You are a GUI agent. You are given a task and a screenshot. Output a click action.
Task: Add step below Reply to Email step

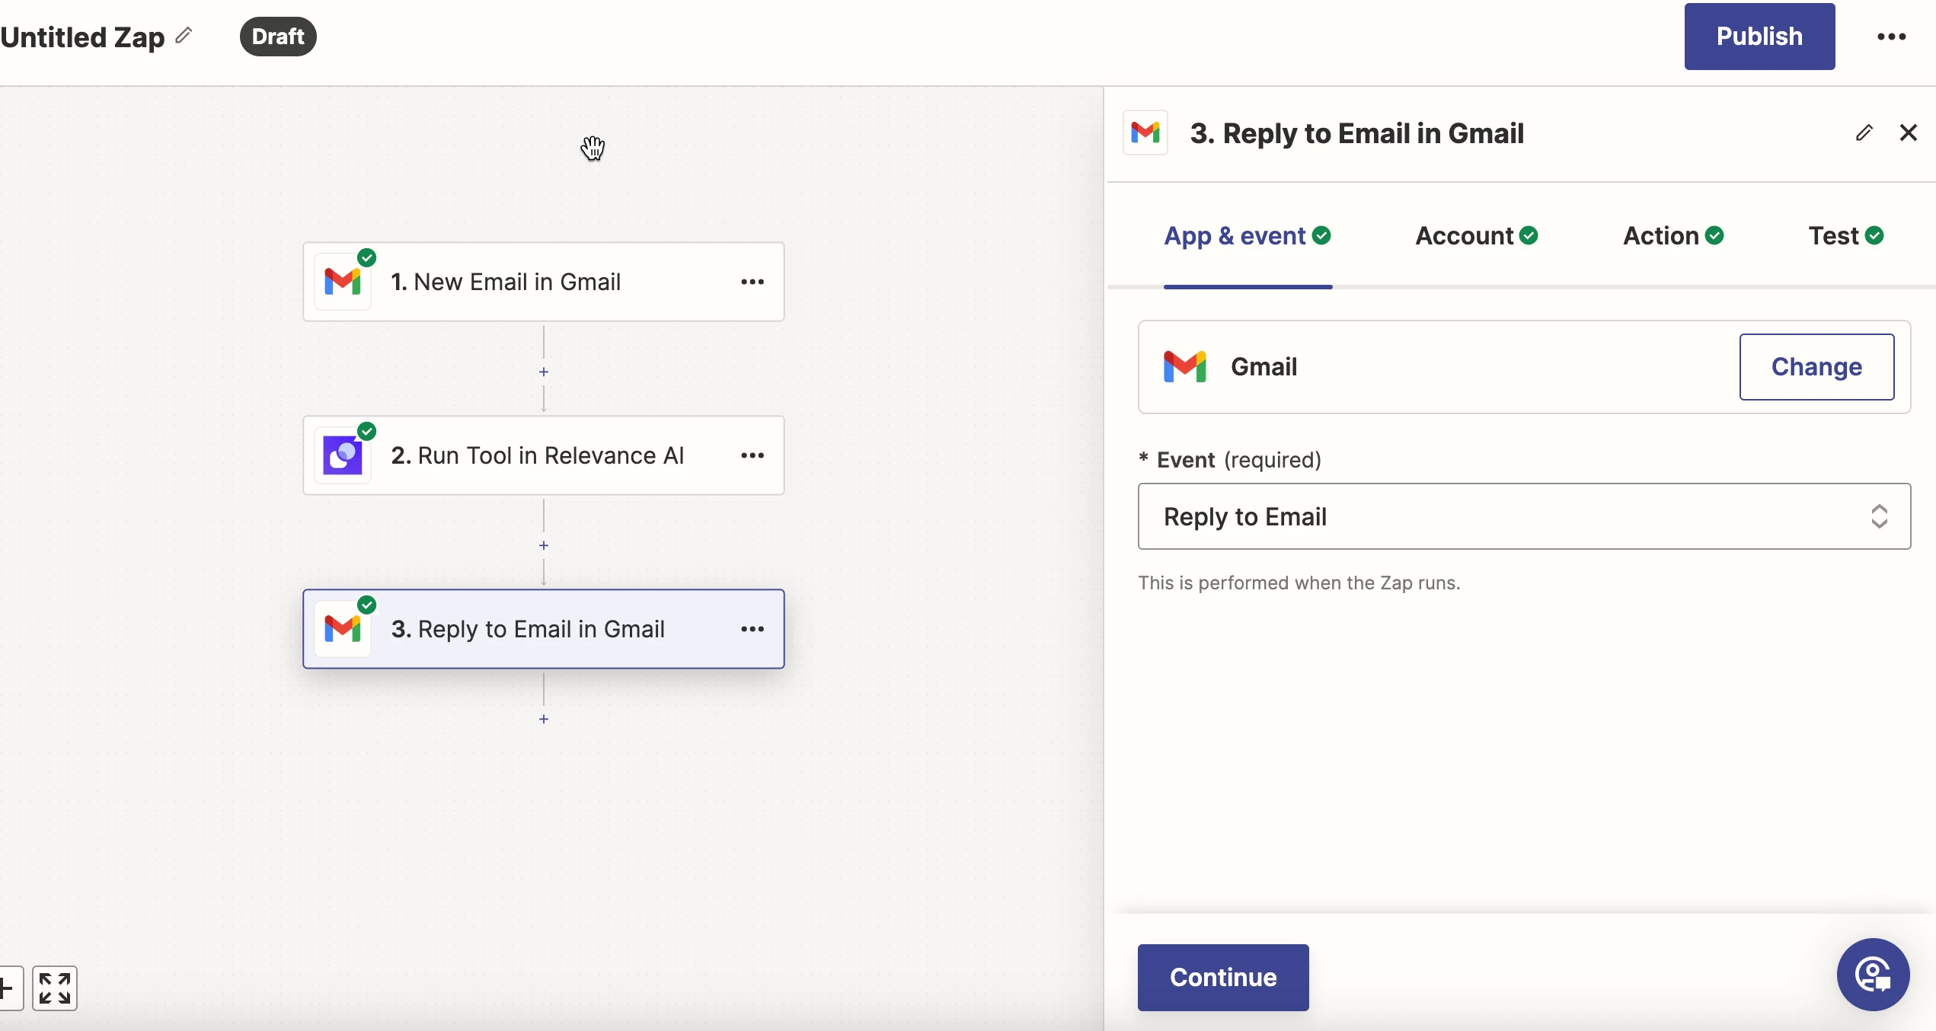(544, 720)
